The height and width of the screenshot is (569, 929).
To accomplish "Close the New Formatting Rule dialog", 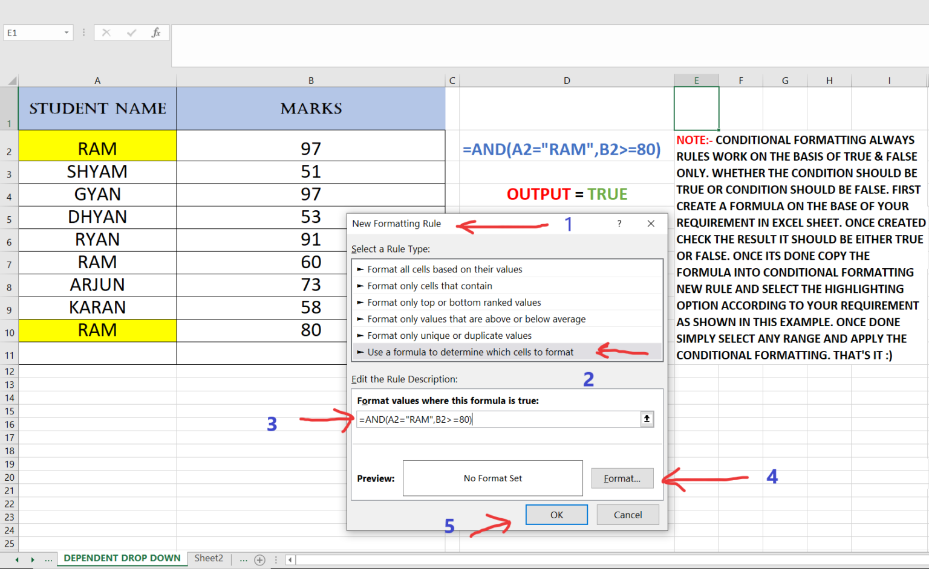I will pos(651,223).
